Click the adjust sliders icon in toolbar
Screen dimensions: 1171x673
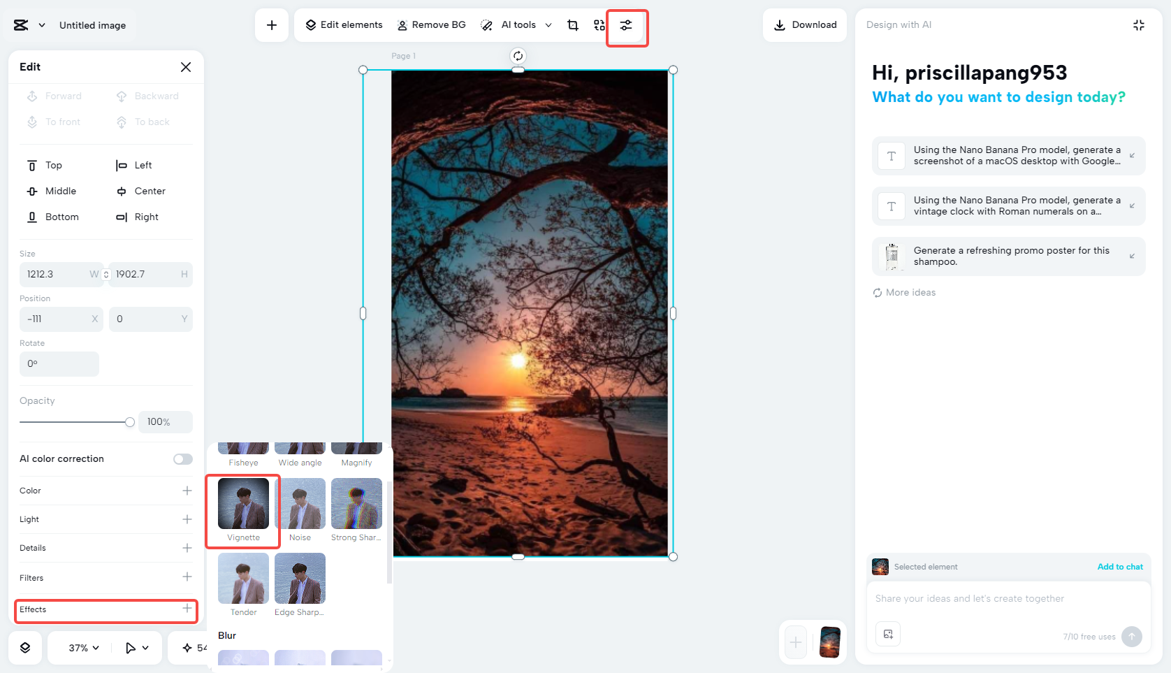[x=626, y=25]
